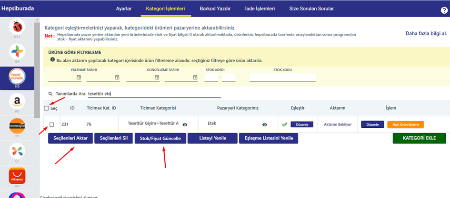Toggle eye icon next to Etek category
The height and width of the screenshot is (198, 450).
click(265, 124)
